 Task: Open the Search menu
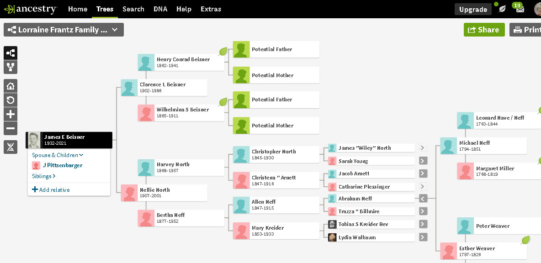pos(133,9)
